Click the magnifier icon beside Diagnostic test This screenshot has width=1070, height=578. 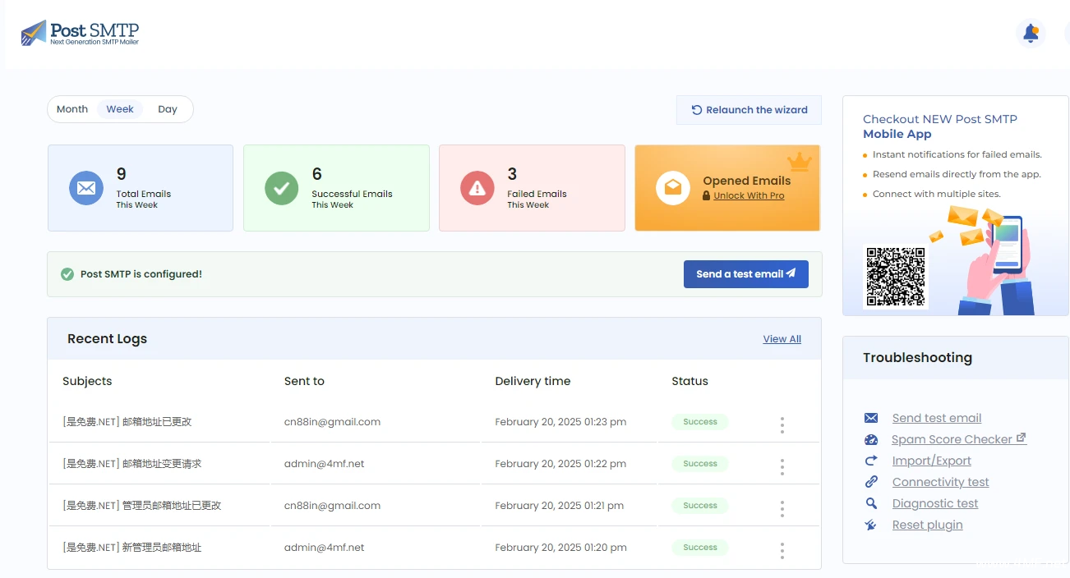point(871,503)
